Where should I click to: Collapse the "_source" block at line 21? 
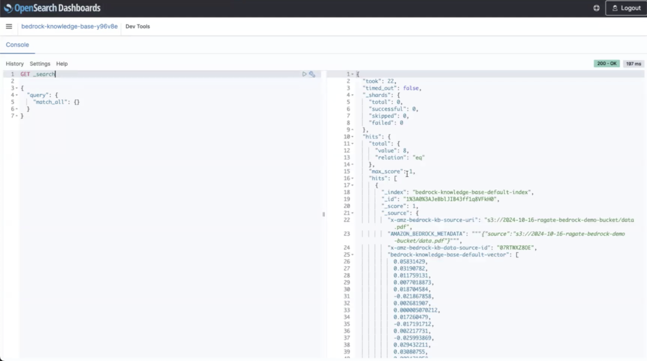[353, 213]
